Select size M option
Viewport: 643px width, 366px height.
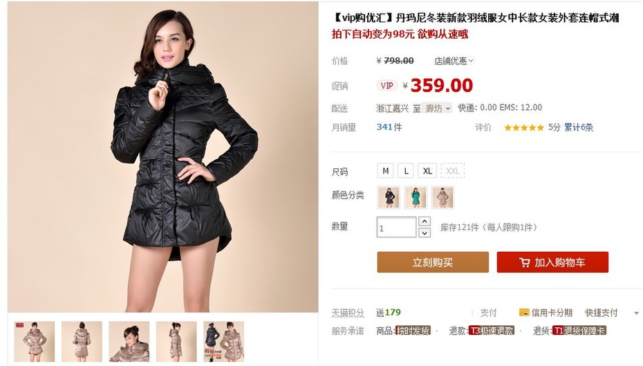click(386, 171)
